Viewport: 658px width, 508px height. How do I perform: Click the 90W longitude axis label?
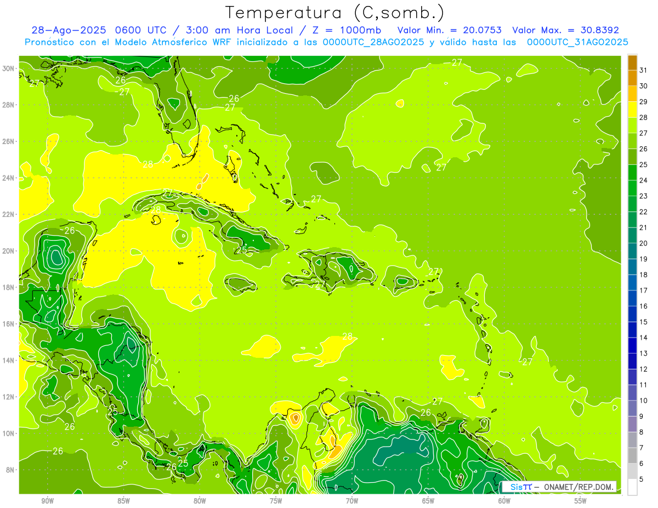pos(47,501)
